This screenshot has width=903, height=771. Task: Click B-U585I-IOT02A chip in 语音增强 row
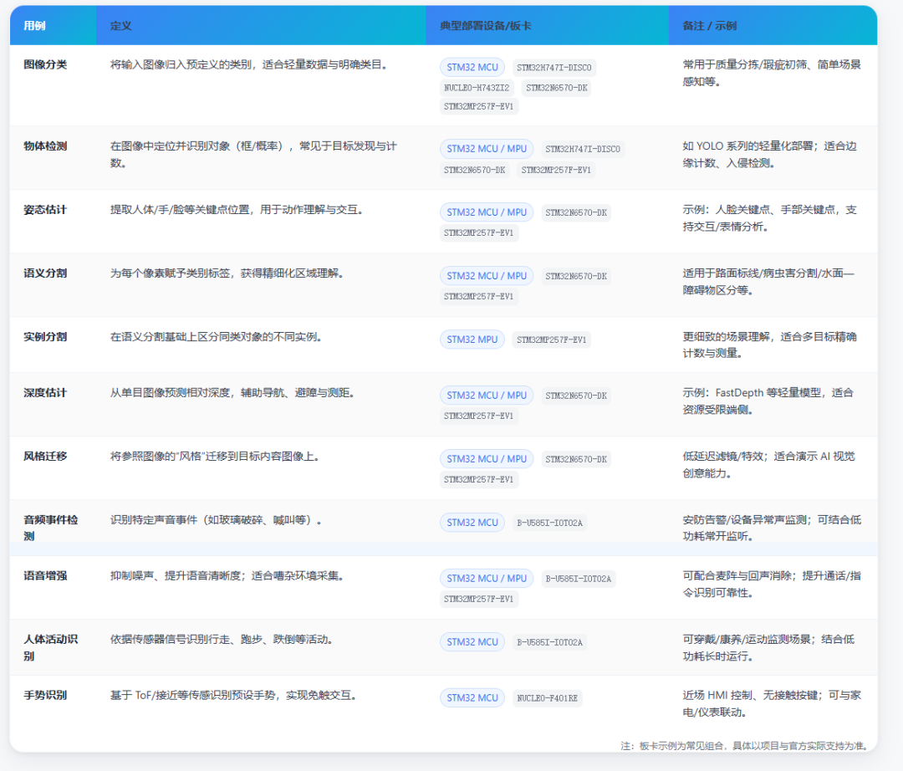coord(579,579)
